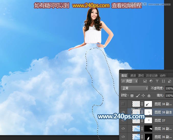Click the 图层 37 layer mask thumbnail
This screenshot has width=173, height=140.
click(148, 120)
